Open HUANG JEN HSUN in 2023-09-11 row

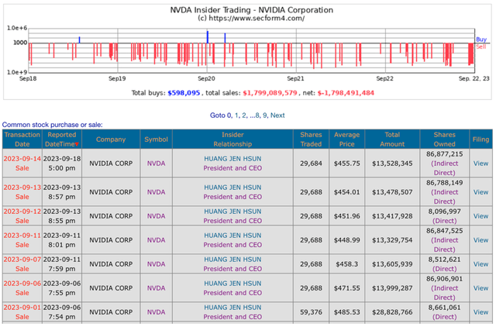click(232, 236)
